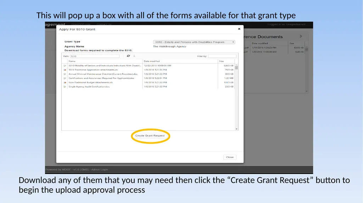Select 5310 Mobility of Seniors and Individuals file
The height and width of the screenshot is (203, 363).
105,66
